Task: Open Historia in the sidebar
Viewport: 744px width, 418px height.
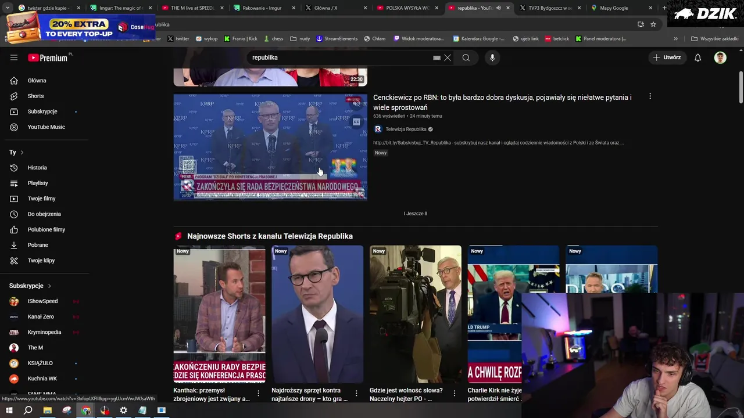Action: pyautogui.click(x=37, y=168)
